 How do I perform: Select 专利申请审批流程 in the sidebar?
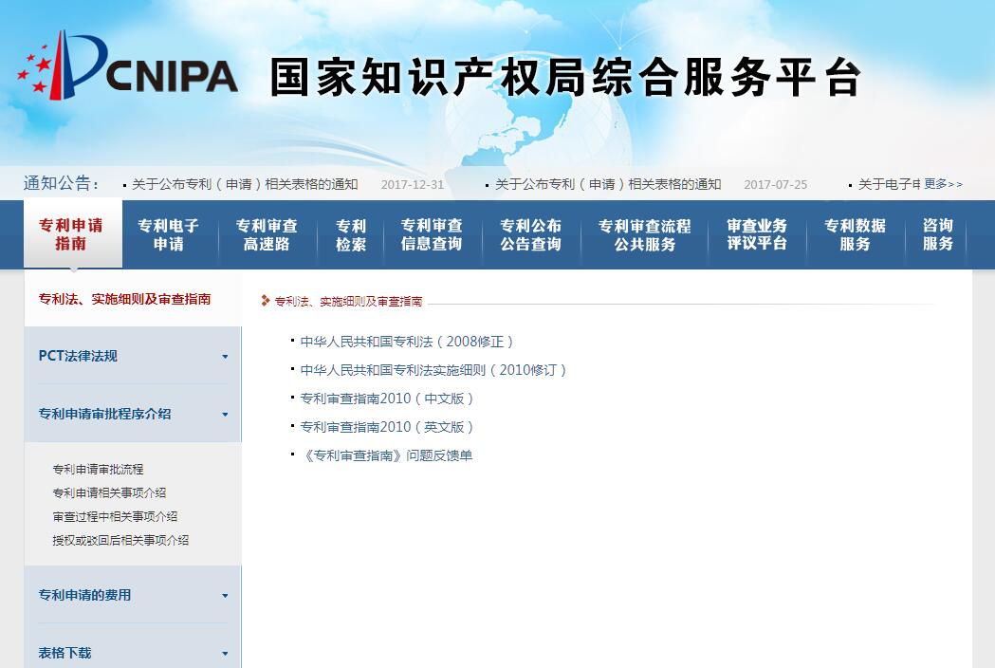pyautogui.click(x=98, y=470)
